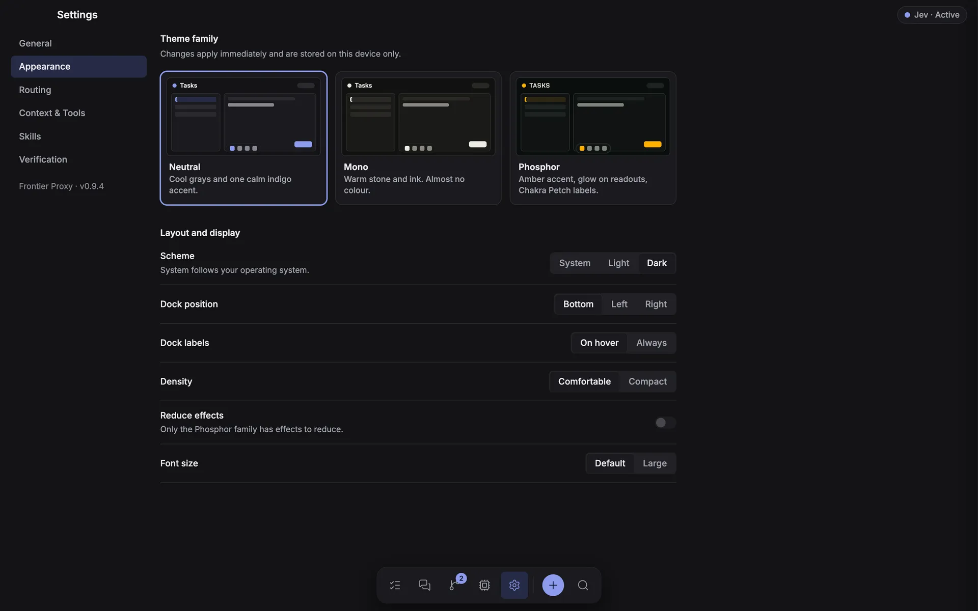Choose Compact density
Screen dimensions: 978x611
[647, 381]
